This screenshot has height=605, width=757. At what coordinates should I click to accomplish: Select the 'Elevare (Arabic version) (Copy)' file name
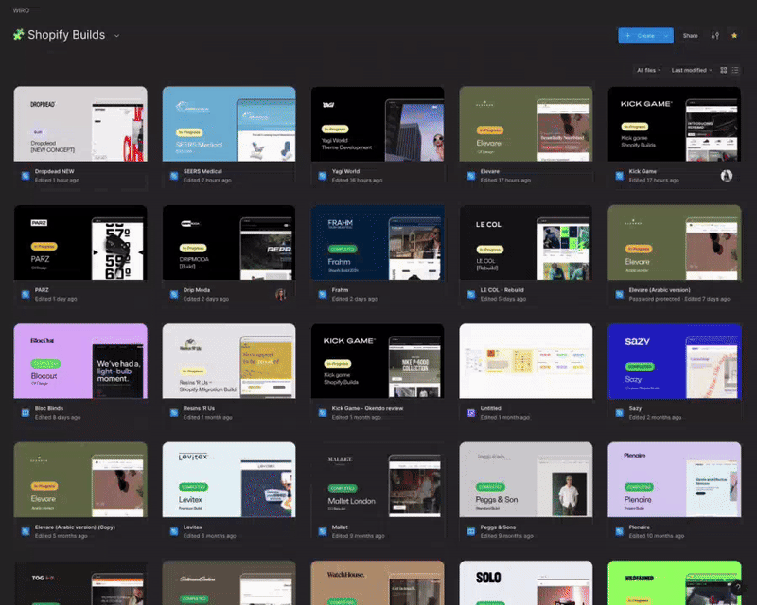(75, 527)
